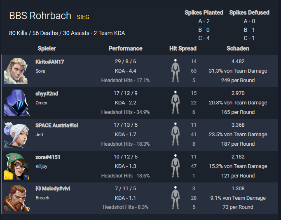The height and width of the screenshot is (220, 281).
Task: Click the Schaden column header
Action: [x=238, y=48]
